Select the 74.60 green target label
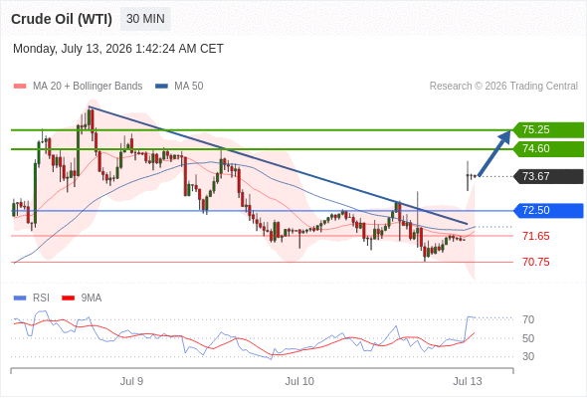 tap(548, 149)
